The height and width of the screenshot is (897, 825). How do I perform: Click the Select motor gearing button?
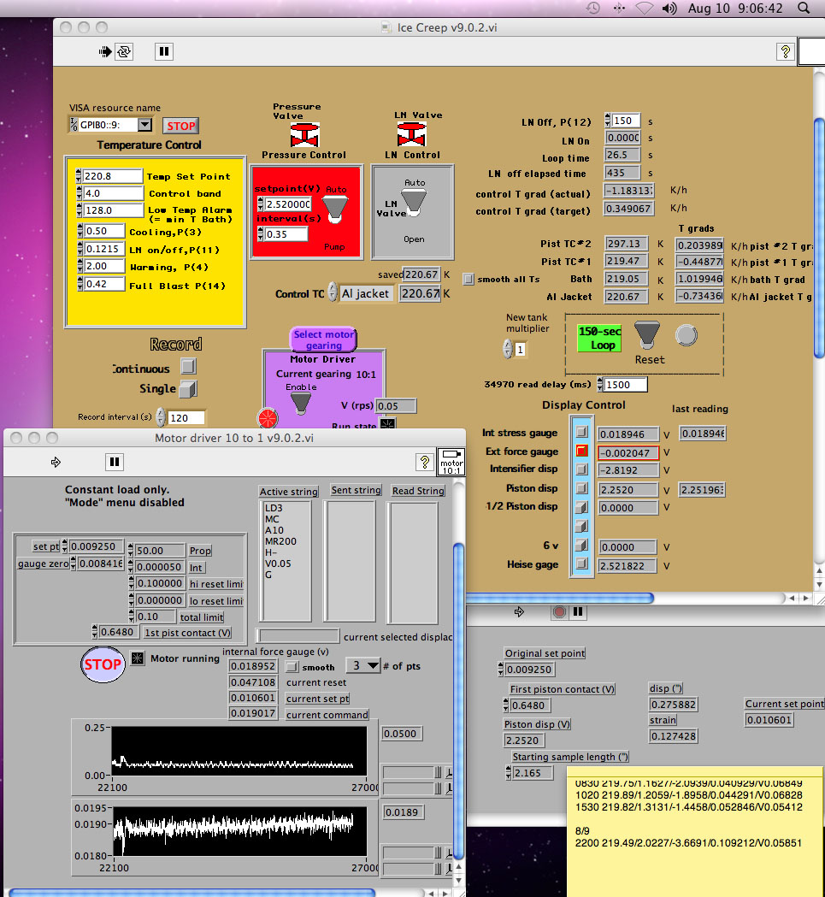tap(324, 339)
